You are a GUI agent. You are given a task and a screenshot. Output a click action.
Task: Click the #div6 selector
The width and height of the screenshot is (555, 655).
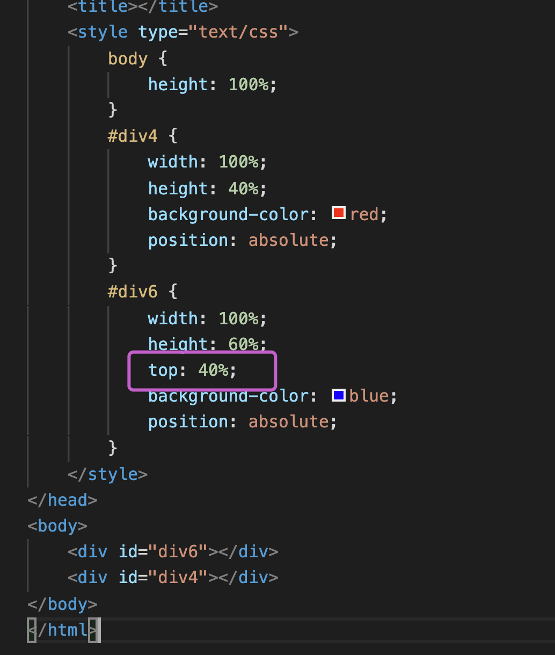coord(133,292)
